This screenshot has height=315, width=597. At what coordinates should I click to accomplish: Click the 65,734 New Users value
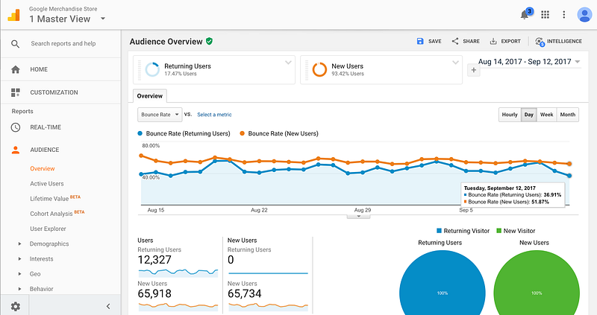(x=245, y=293)
